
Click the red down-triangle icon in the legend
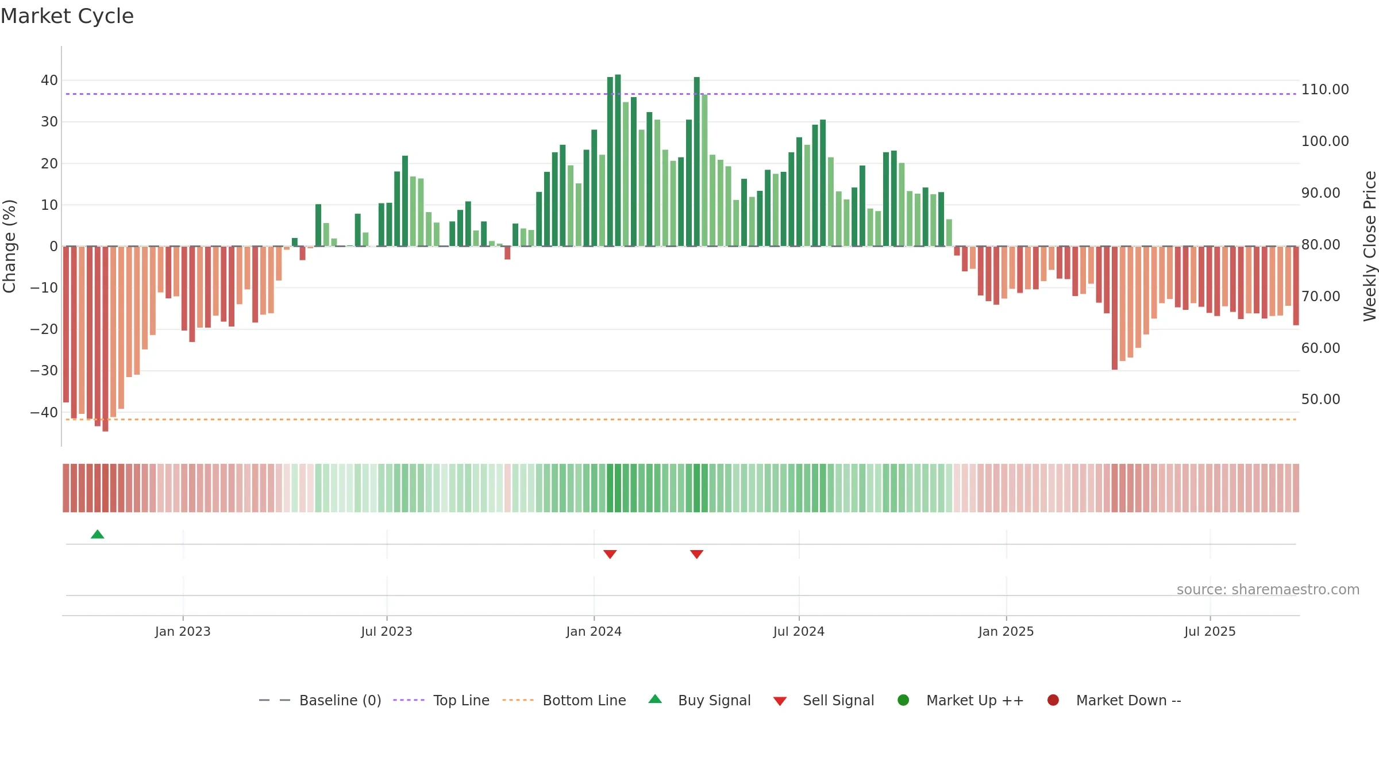pos(780,701)
